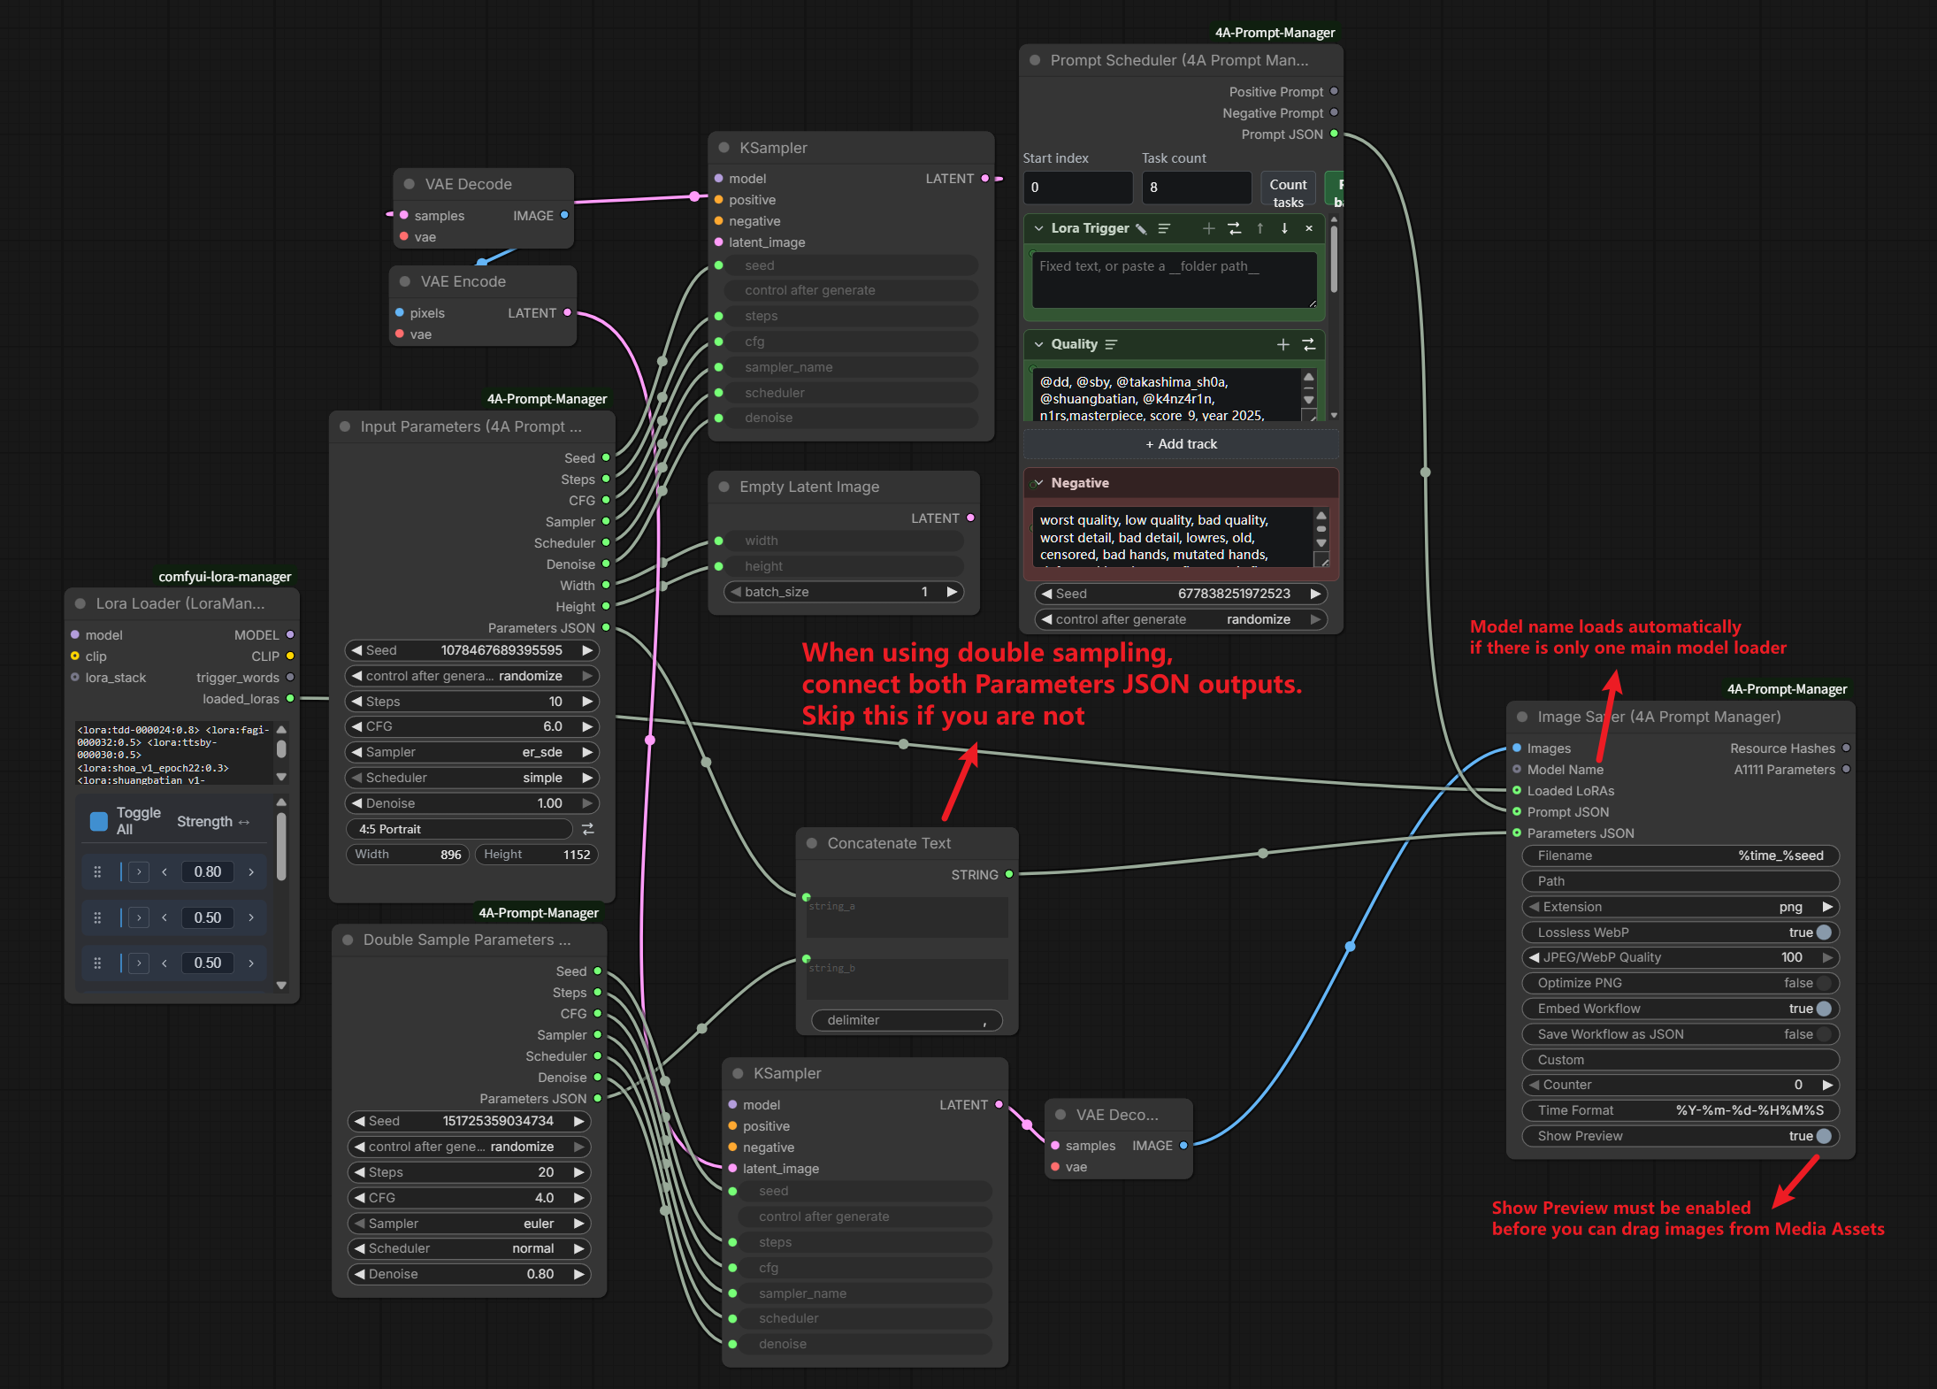The image size is (1937, 1389).
Task: Collapse the Negative section chevron
Action: pos(1039,483)
